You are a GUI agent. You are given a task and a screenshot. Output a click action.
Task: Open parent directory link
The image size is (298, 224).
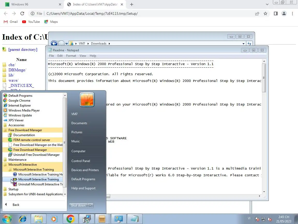click(x=23, y=50)
